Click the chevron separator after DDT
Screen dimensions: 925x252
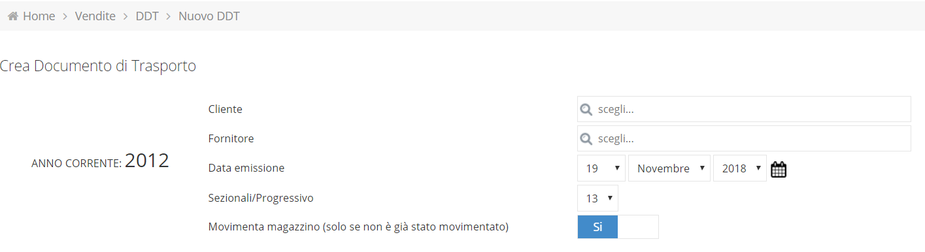(169, 16)
